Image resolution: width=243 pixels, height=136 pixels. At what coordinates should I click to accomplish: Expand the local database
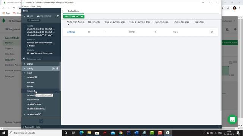[24, 73]
